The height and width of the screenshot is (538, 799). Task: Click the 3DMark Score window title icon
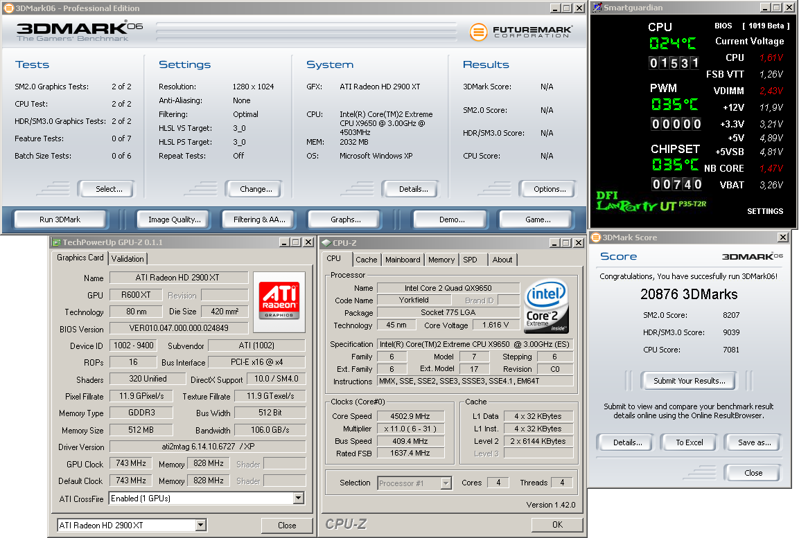click(x=596, y=237)
